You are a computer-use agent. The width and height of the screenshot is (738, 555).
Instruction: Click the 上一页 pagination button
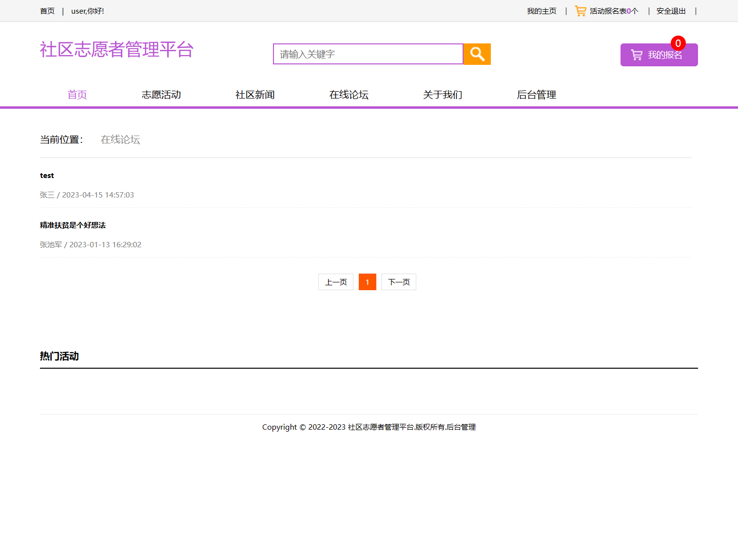coord(335,282)
